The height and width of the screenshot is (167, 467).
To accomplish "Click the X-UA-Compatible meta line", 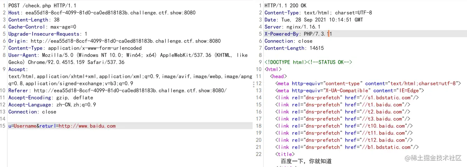I will click(x=350, y=91).
